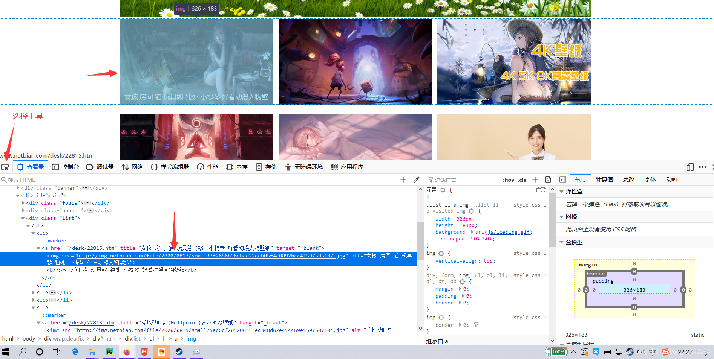The height and width of the screenshot is (359, 714).
Task: Open the /desk/22813.htm href link
Action: pos(92,323)
